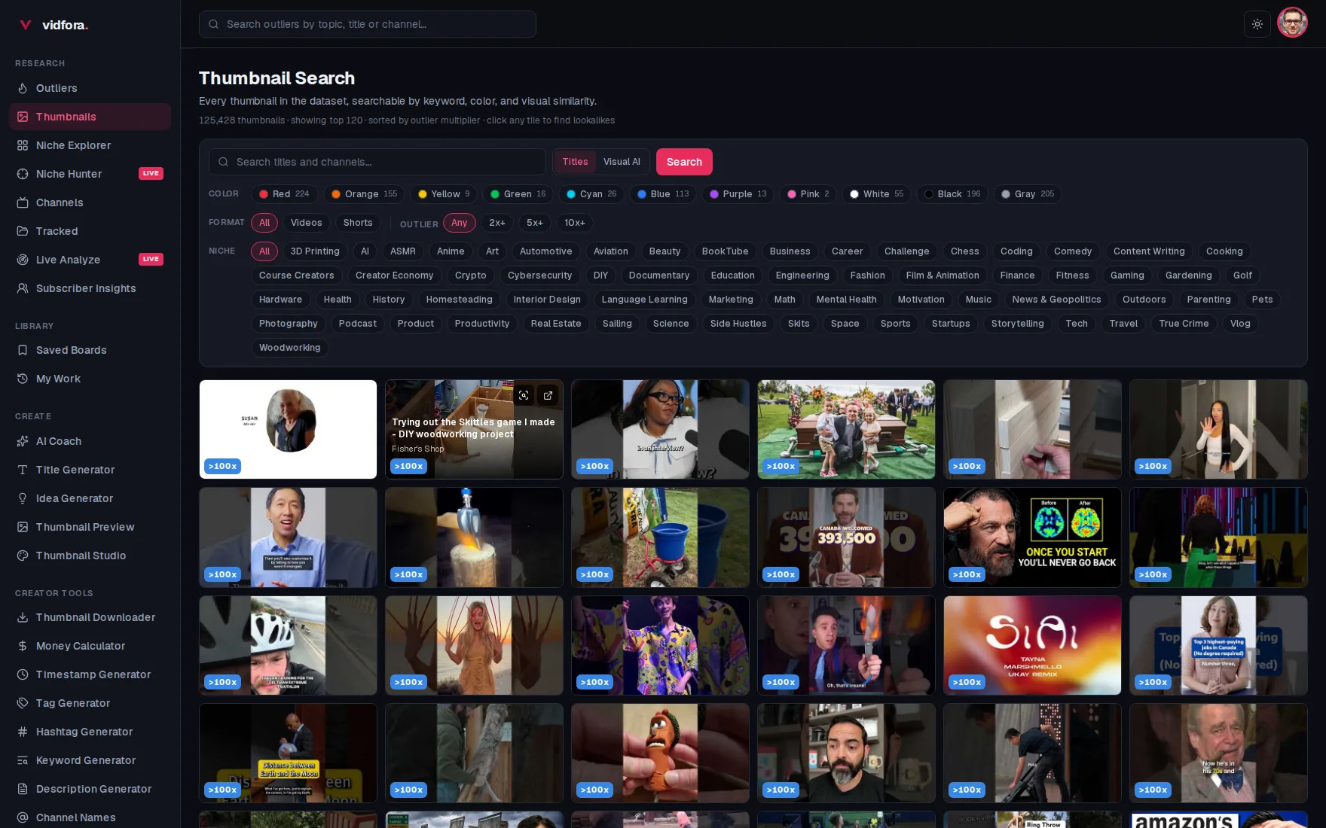Open the user profile avatar

(1292, 23)
